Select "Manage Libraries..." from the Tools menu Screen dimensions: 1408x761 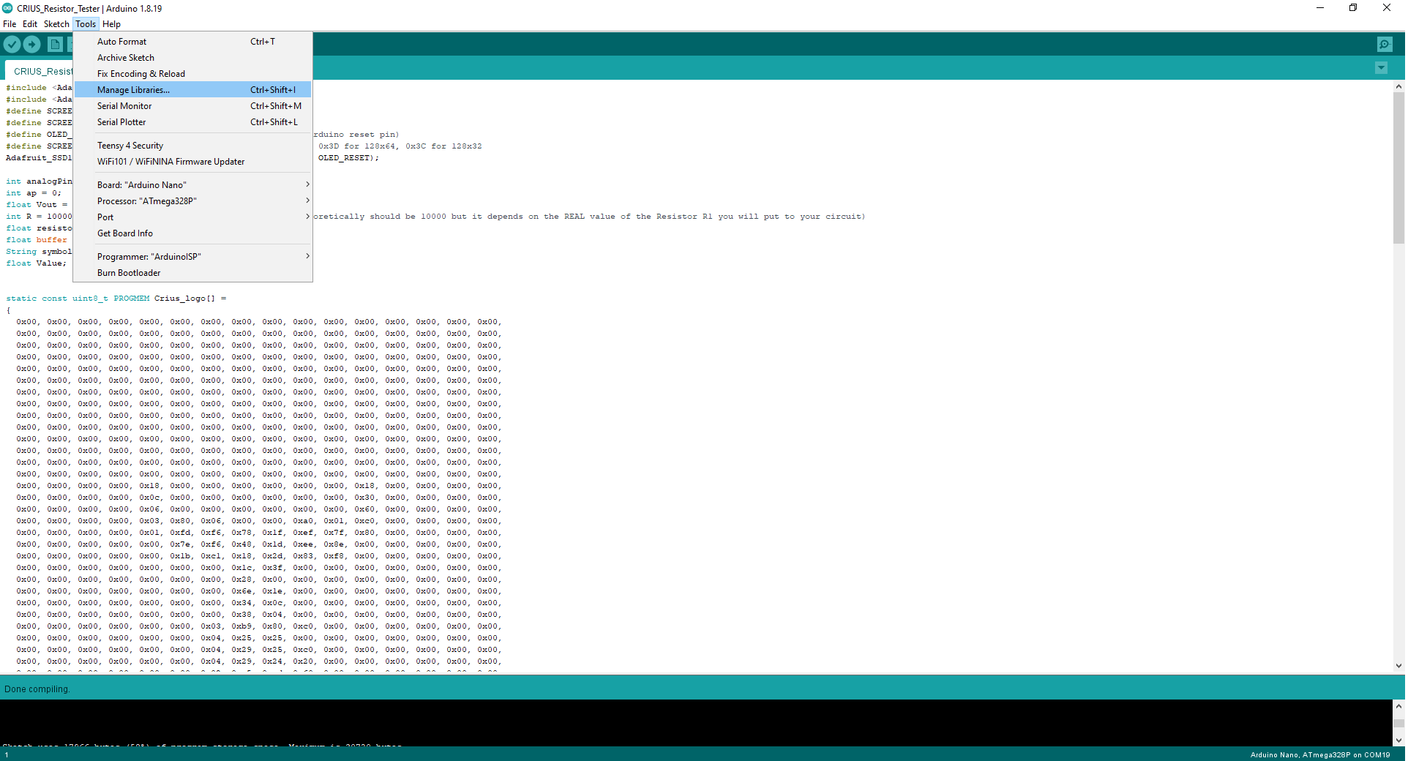pos(132,89)
